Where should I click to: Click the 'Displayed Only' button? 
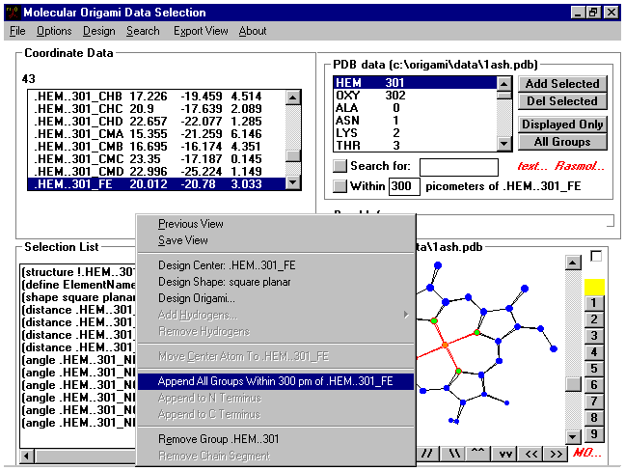[x=562, y=125]
